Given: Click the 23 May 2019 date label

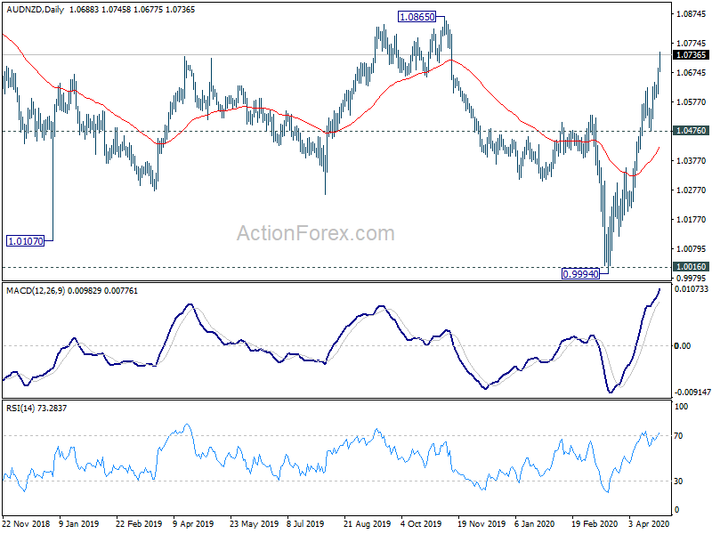Looking at the screenshot, I should [254, 523].
